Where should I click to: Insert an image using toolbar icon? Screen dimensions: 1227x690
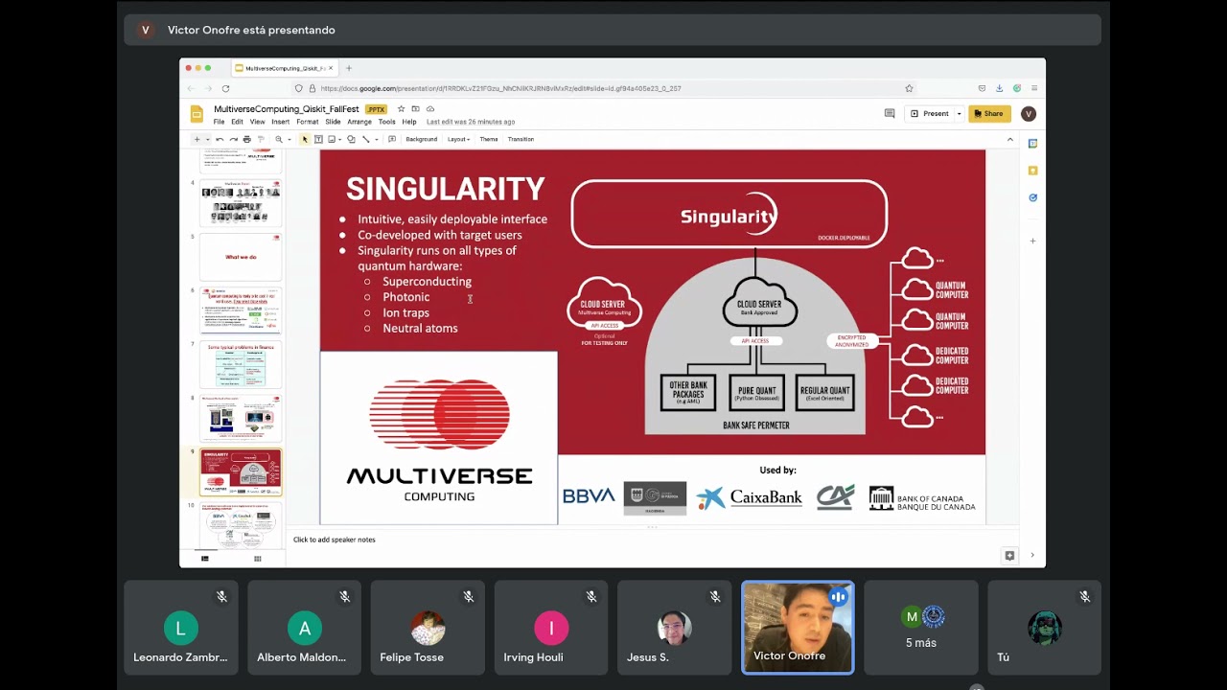[332, 139]
